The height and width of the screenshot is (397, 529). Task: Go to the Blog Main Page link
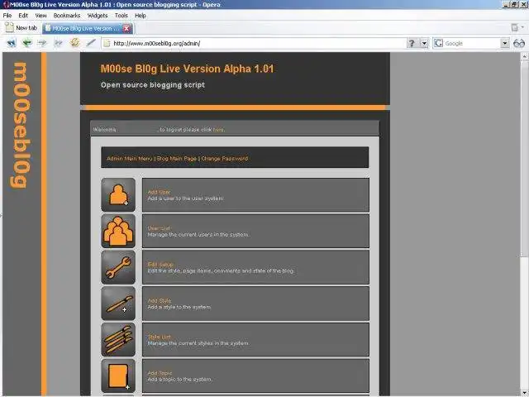tap(177, 158)
